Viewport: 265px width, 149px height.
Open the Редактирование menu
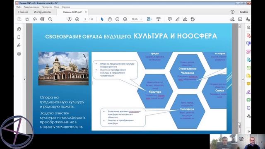click(x=31, y=7)
